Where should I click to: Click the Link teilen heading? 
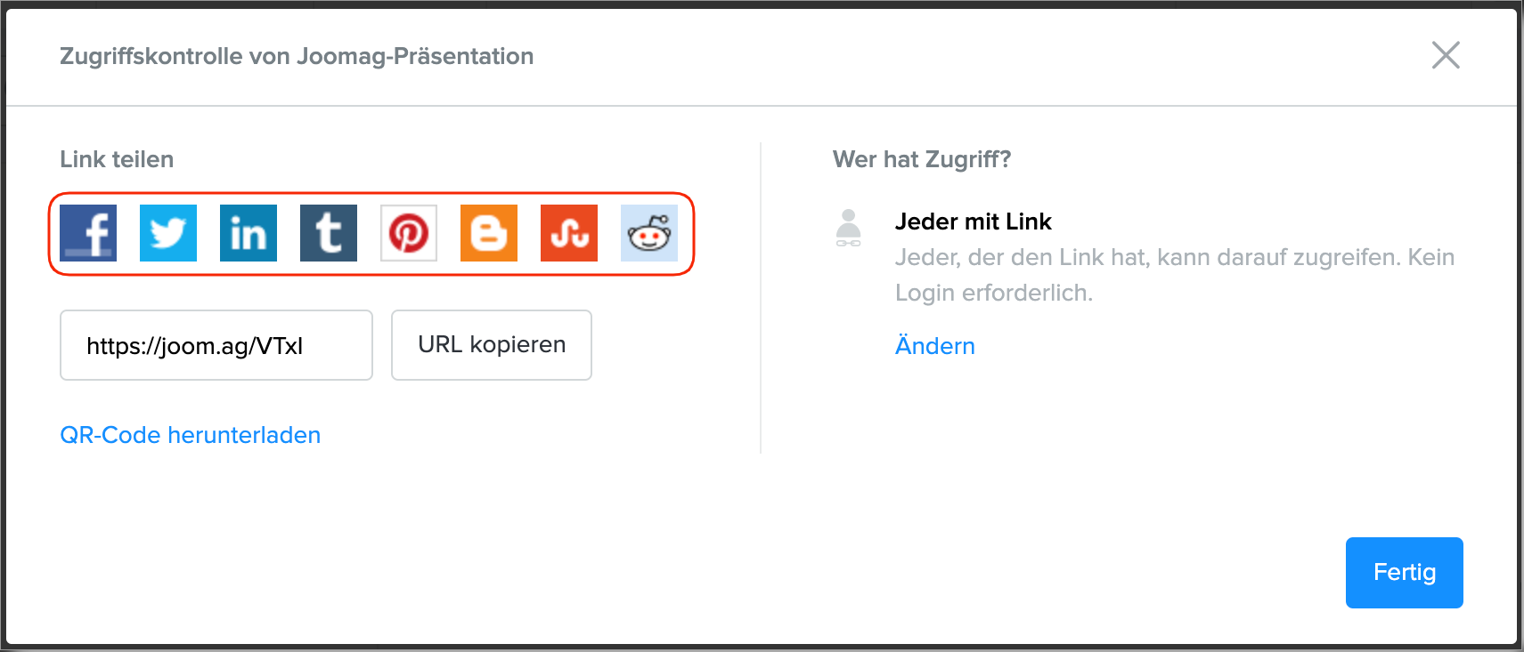(117, 159)
